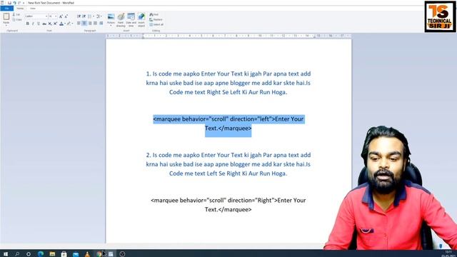Start a bulleted list
Viewport: 457px width, 257px height.
click(x=89, y=16)
